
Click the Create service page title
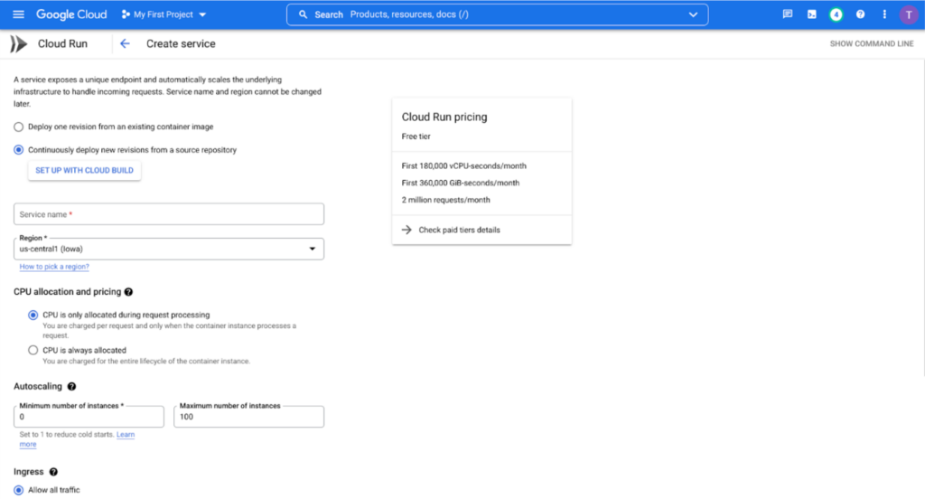181,43
